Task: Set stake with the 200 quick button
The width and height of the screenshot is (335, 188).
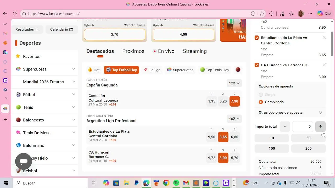Action: [308, 148]
